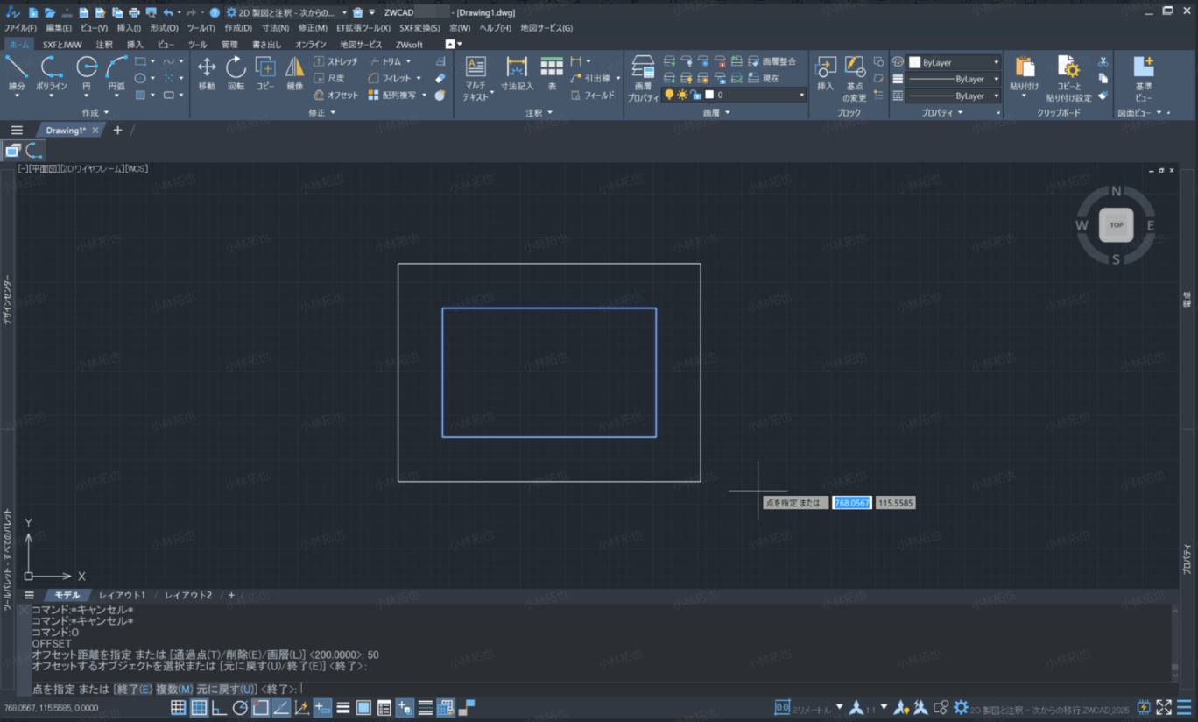
Task: Toggle object snap in status bar
Action: pyautogui.click(x=260, y=708)
